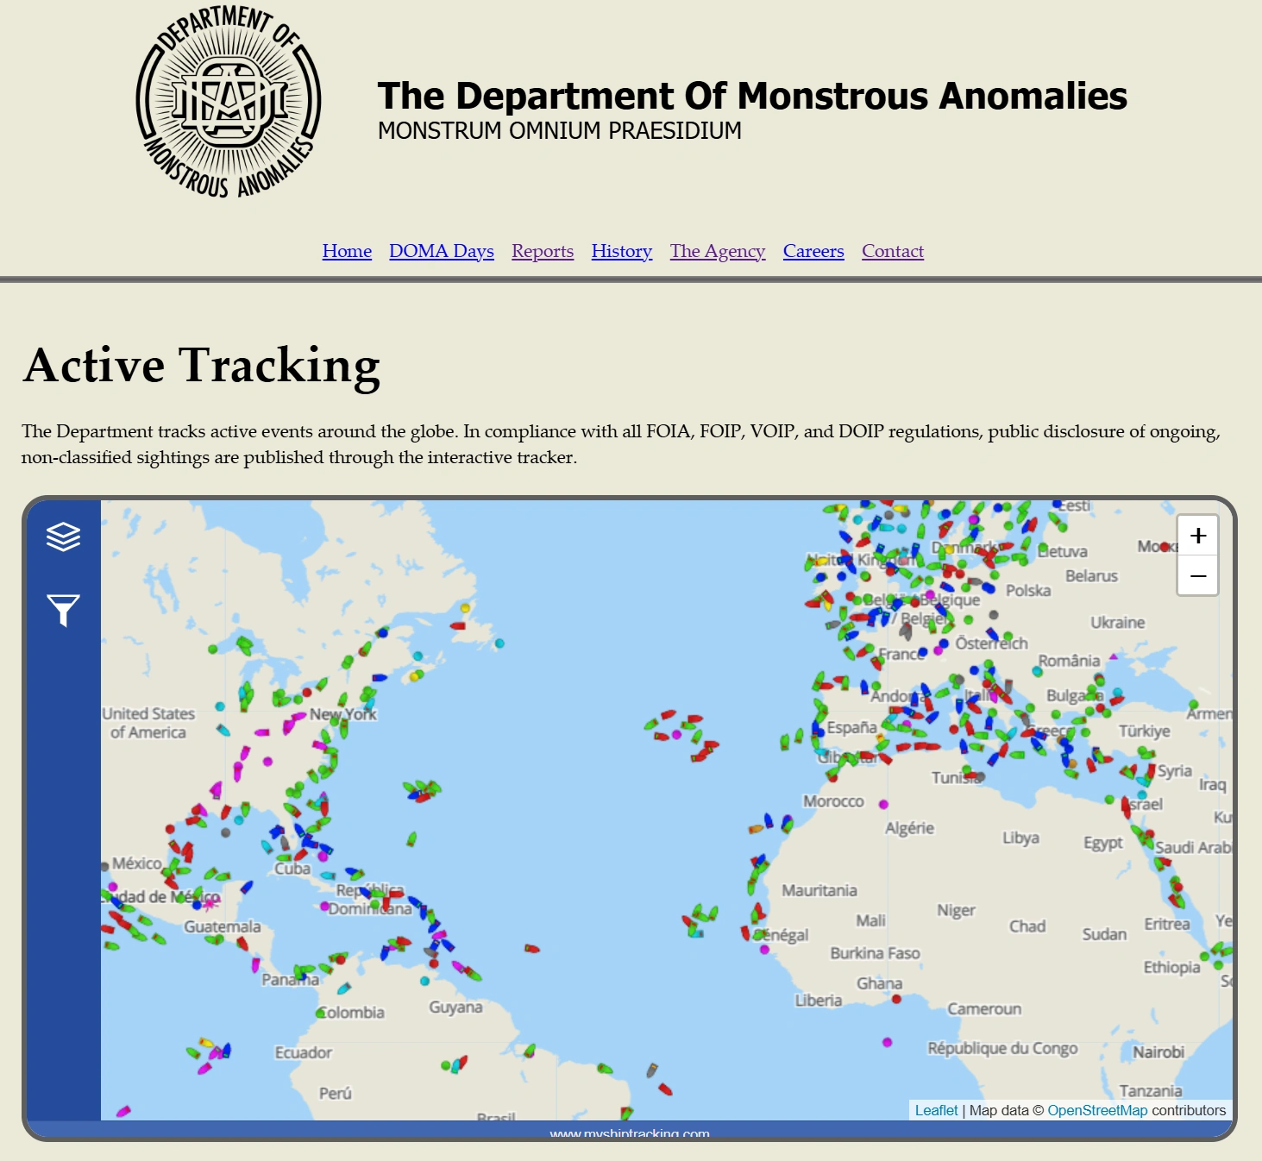
Task: Click the Active Tracking heading
Action: point(202,365)
